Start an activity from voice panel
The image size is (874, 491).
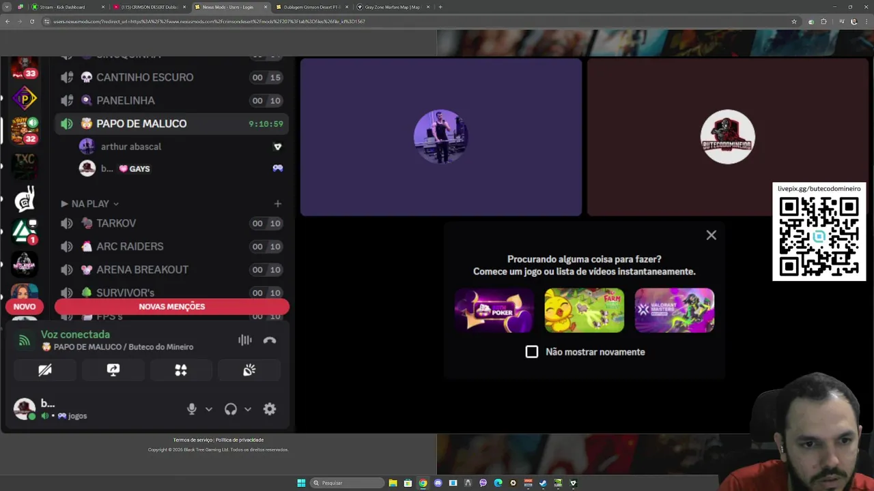[x=181, y=370]
